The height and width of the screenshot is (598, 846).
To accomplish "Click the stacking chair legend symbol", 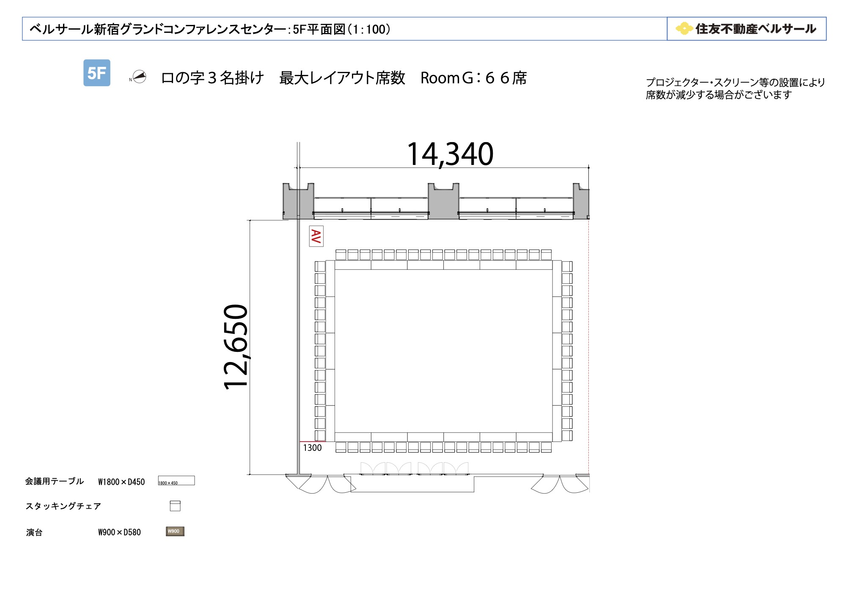I will tap(175, 506).
